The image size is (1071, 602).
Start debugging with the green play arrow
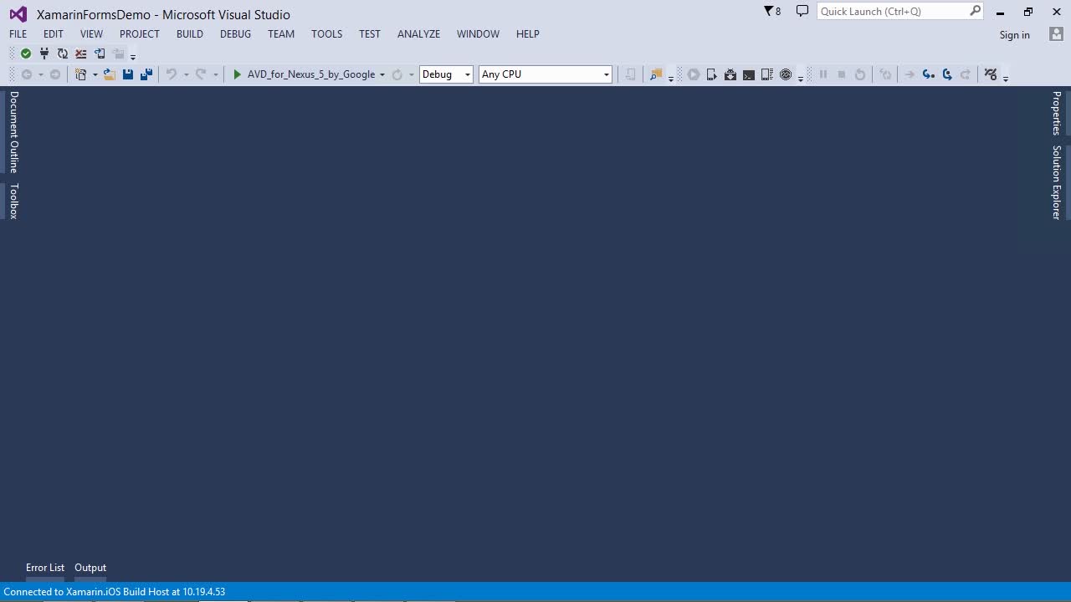(x=237, y=74)
